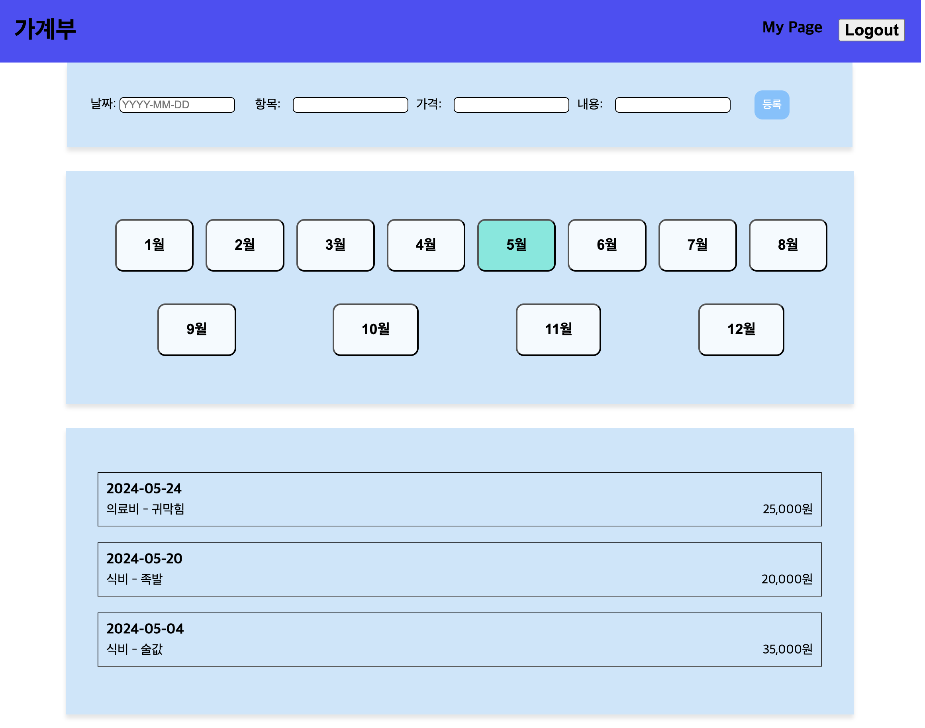This screenshot has width=925, height=728.
Task: Click the 가계부 logo title
Action: 45,29
